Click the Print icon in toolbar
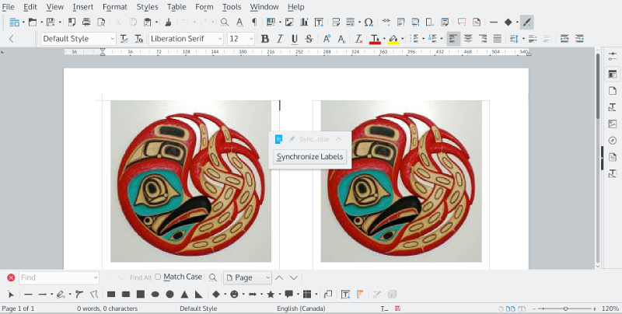Viewport: 622px width, 314px height. (x=86, y=23)
